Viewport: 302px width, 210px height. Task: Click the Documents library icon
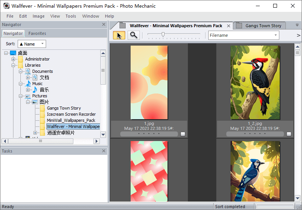pyautogui.click(x=28, y=71)
